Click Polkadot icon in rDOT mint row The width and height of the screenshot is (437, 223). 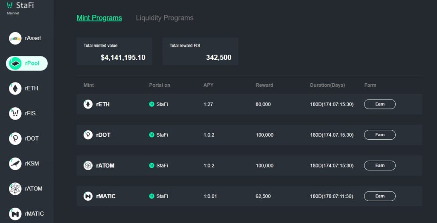coord(88,135)
